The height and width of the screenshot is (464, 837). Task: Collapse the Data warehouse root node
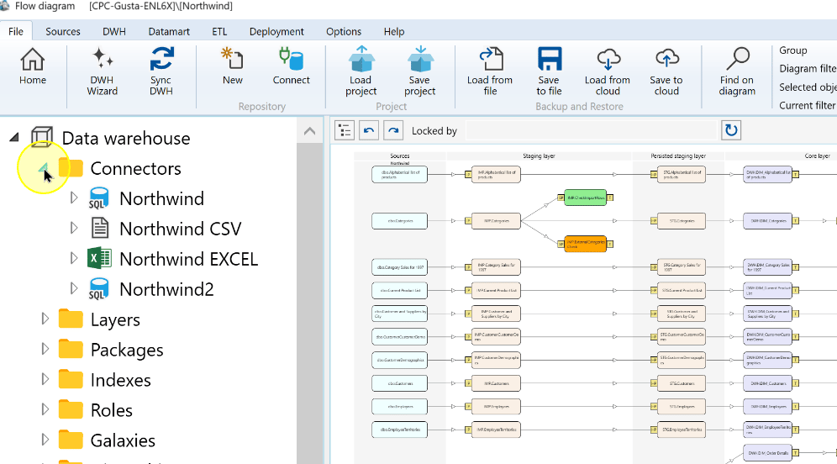click(x=14, y=138)
